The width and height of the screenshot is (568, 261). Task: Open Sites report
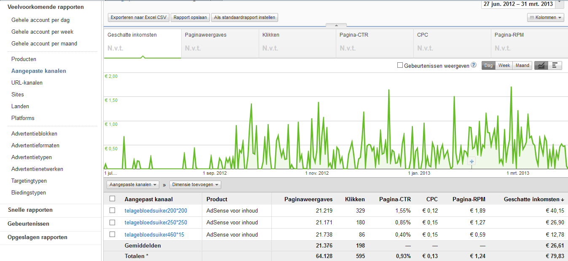(18, 94)
